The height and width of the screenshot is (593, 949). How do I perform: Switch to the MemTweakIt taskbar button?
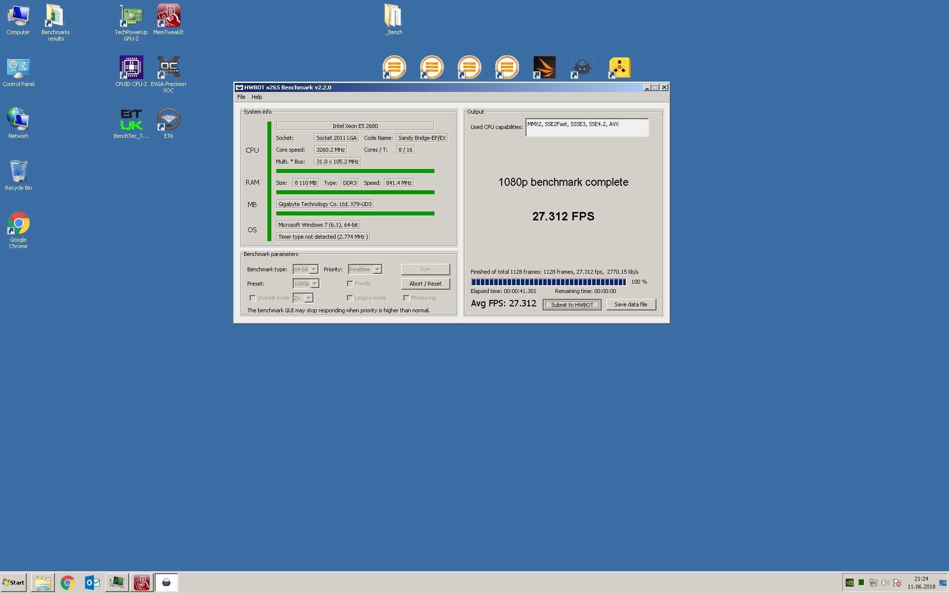[x=142, y=583]
